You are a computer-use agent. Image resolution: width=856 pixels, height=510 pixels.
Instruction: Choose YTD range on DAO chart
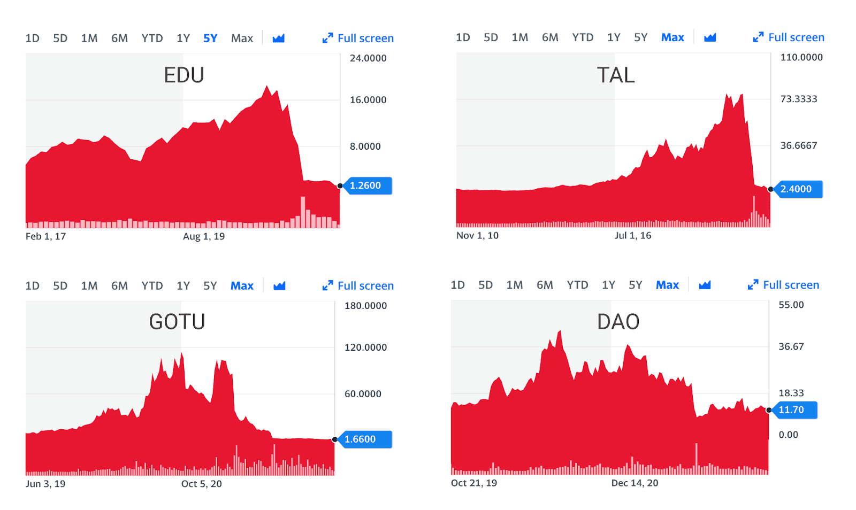pos(577,285)
